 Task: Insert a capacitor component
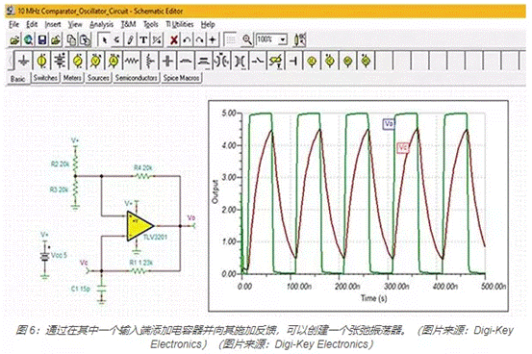pyautogui.click(x=167, y=62)
